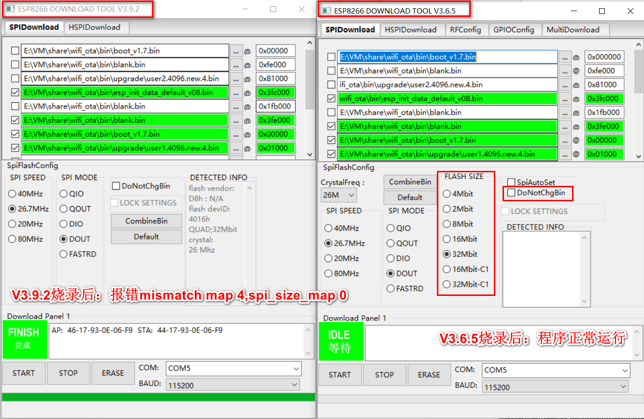The height and width of the screenshot is (419, 644).
Task: Click STOP button in V3.6.5 window
Action: coord(384,375)
